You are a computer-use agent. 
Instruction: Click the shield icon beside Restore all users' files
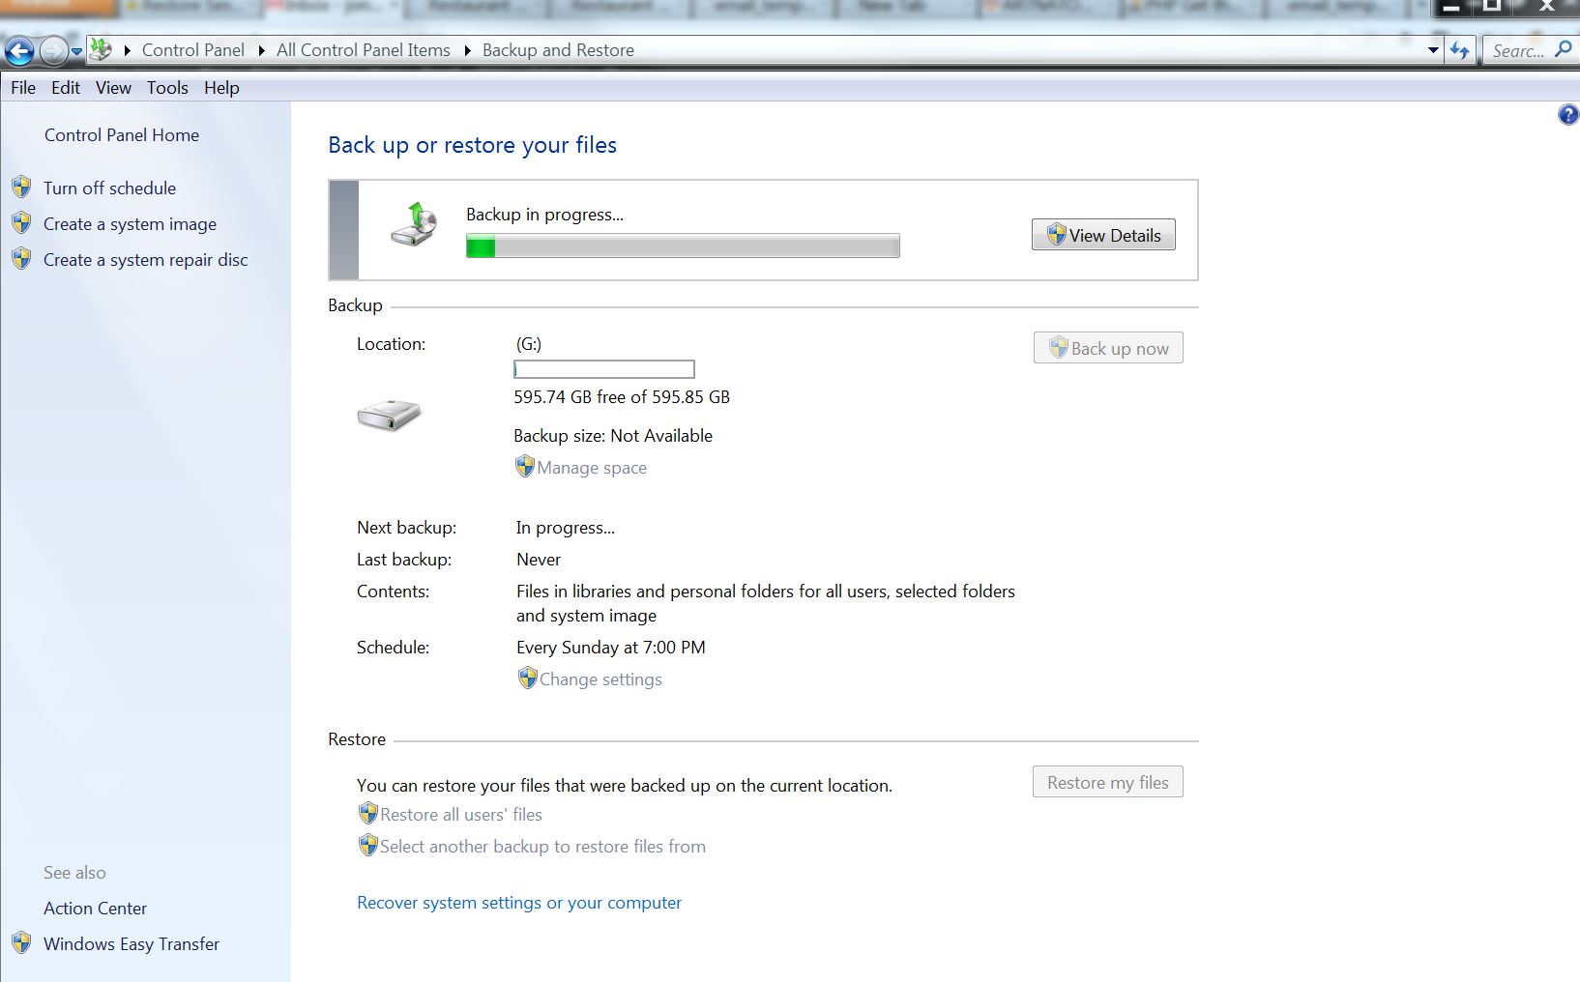pos(367,814)
